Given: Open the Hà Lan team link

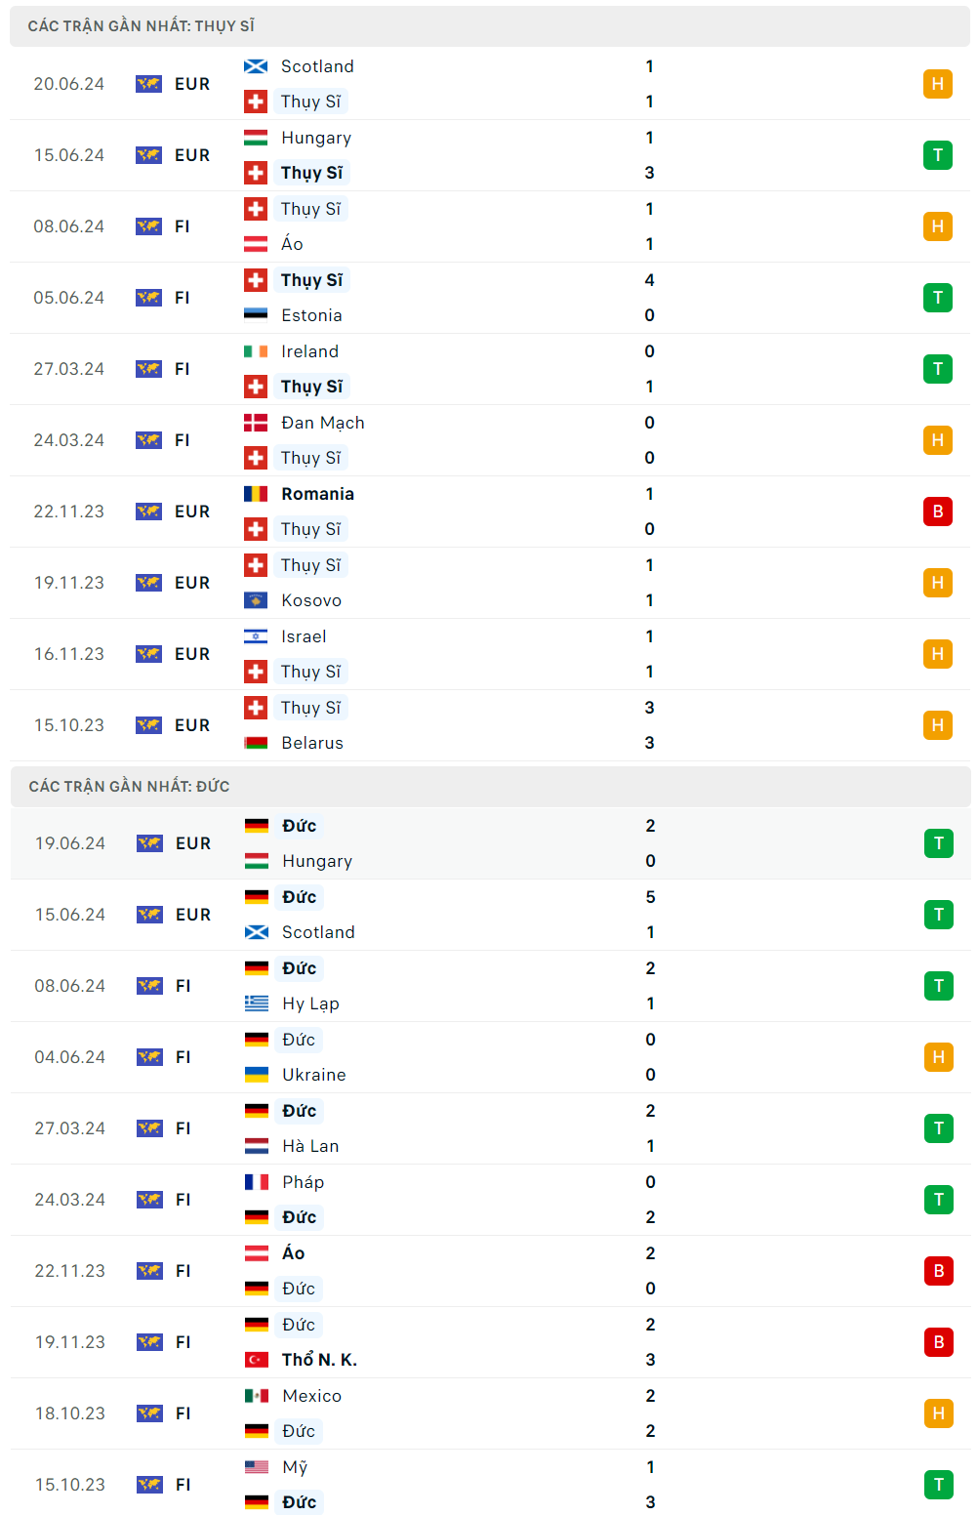Looking at the screenshot, I should 310,1146.
